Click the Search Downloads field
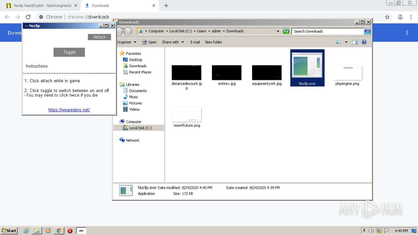 [328, 31]
